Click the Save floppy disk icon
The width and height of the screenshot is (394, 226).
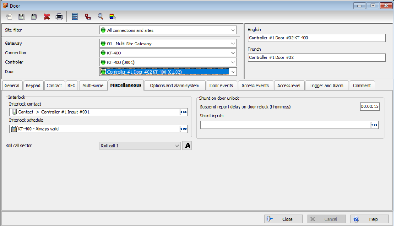point(21,17)
